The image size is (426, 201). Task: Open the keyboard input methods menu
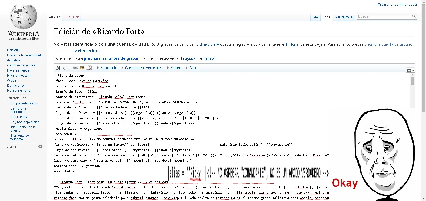point(410,70)
